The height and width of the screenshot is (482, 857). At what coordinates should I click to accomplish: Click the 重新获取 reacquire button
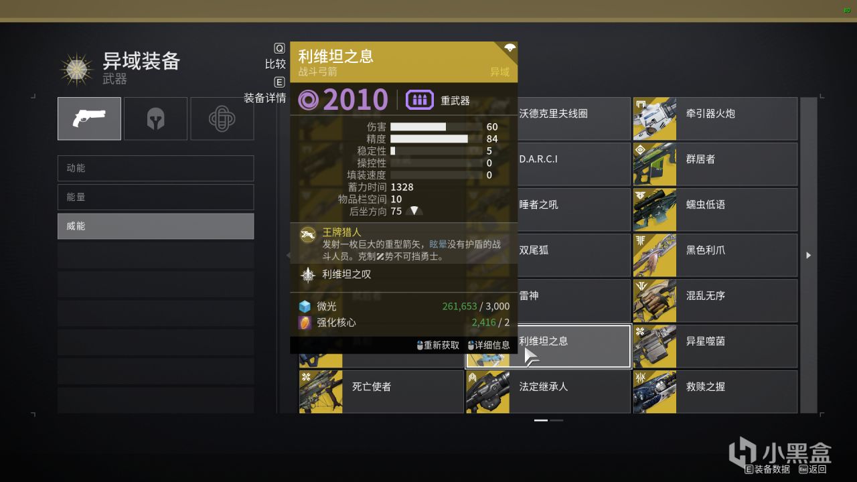[x=438, y=345]
